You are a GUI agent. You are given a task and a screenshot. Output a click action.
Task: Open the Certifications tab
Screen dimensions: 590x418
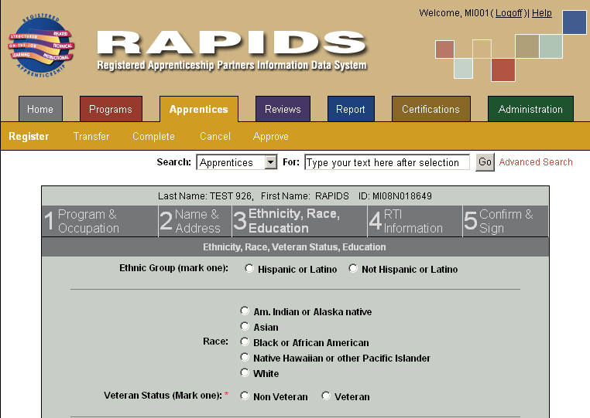(430, 109)
